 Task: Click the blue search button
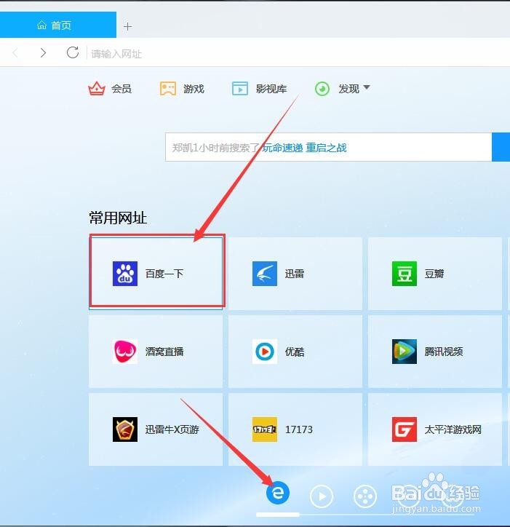[x=501, y=147]
